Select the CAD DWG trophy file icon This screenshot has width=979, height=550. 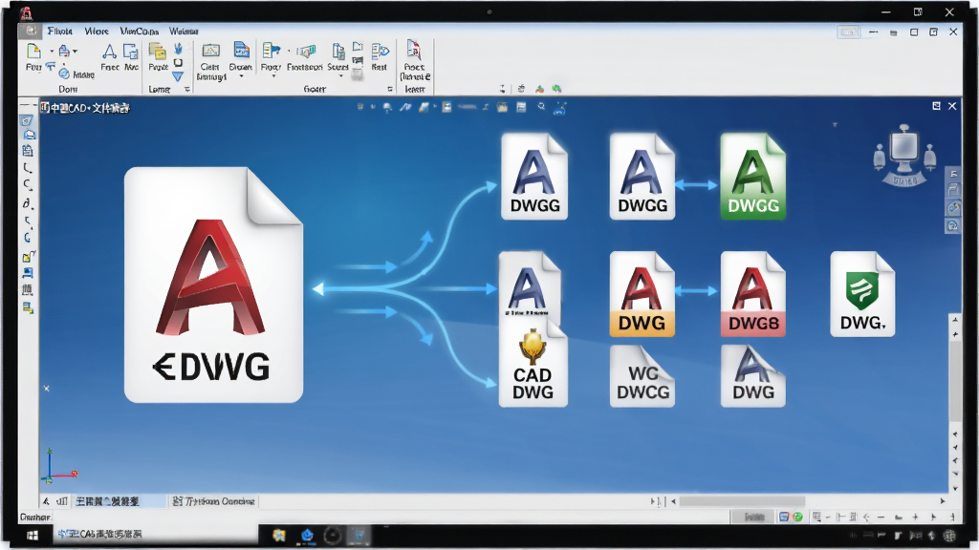click(533, 364)
